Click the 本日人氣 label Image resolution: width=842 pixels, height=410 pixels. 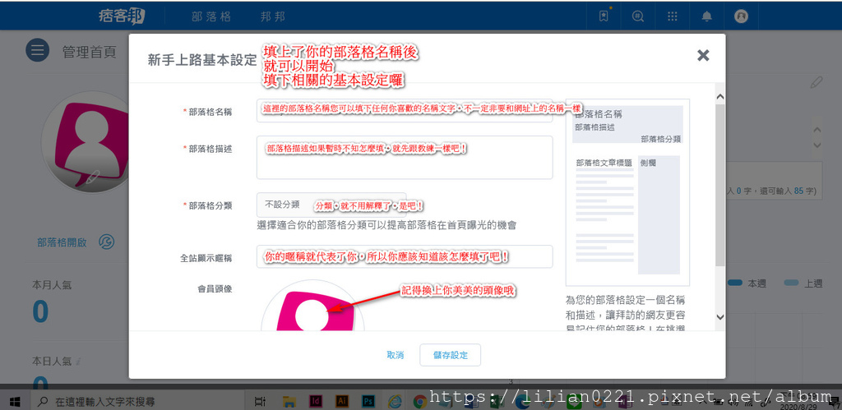pyautogui.click(x=52, y=362)
